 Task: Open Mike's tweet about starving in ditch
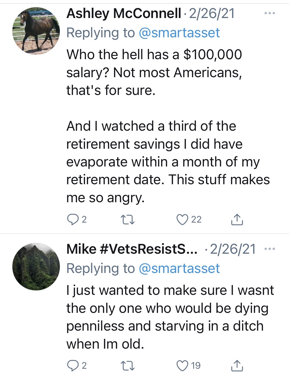pos(167,317)
